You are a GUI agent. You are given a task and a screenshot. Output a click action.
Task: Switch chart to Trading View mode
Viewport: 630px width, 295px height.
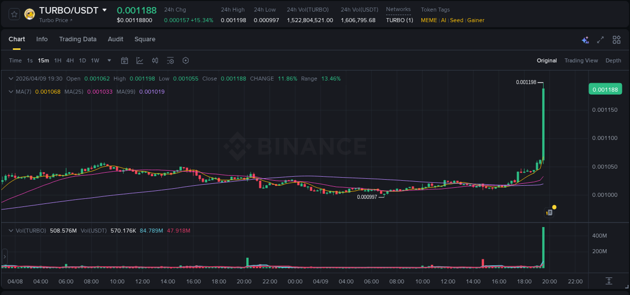581,60
